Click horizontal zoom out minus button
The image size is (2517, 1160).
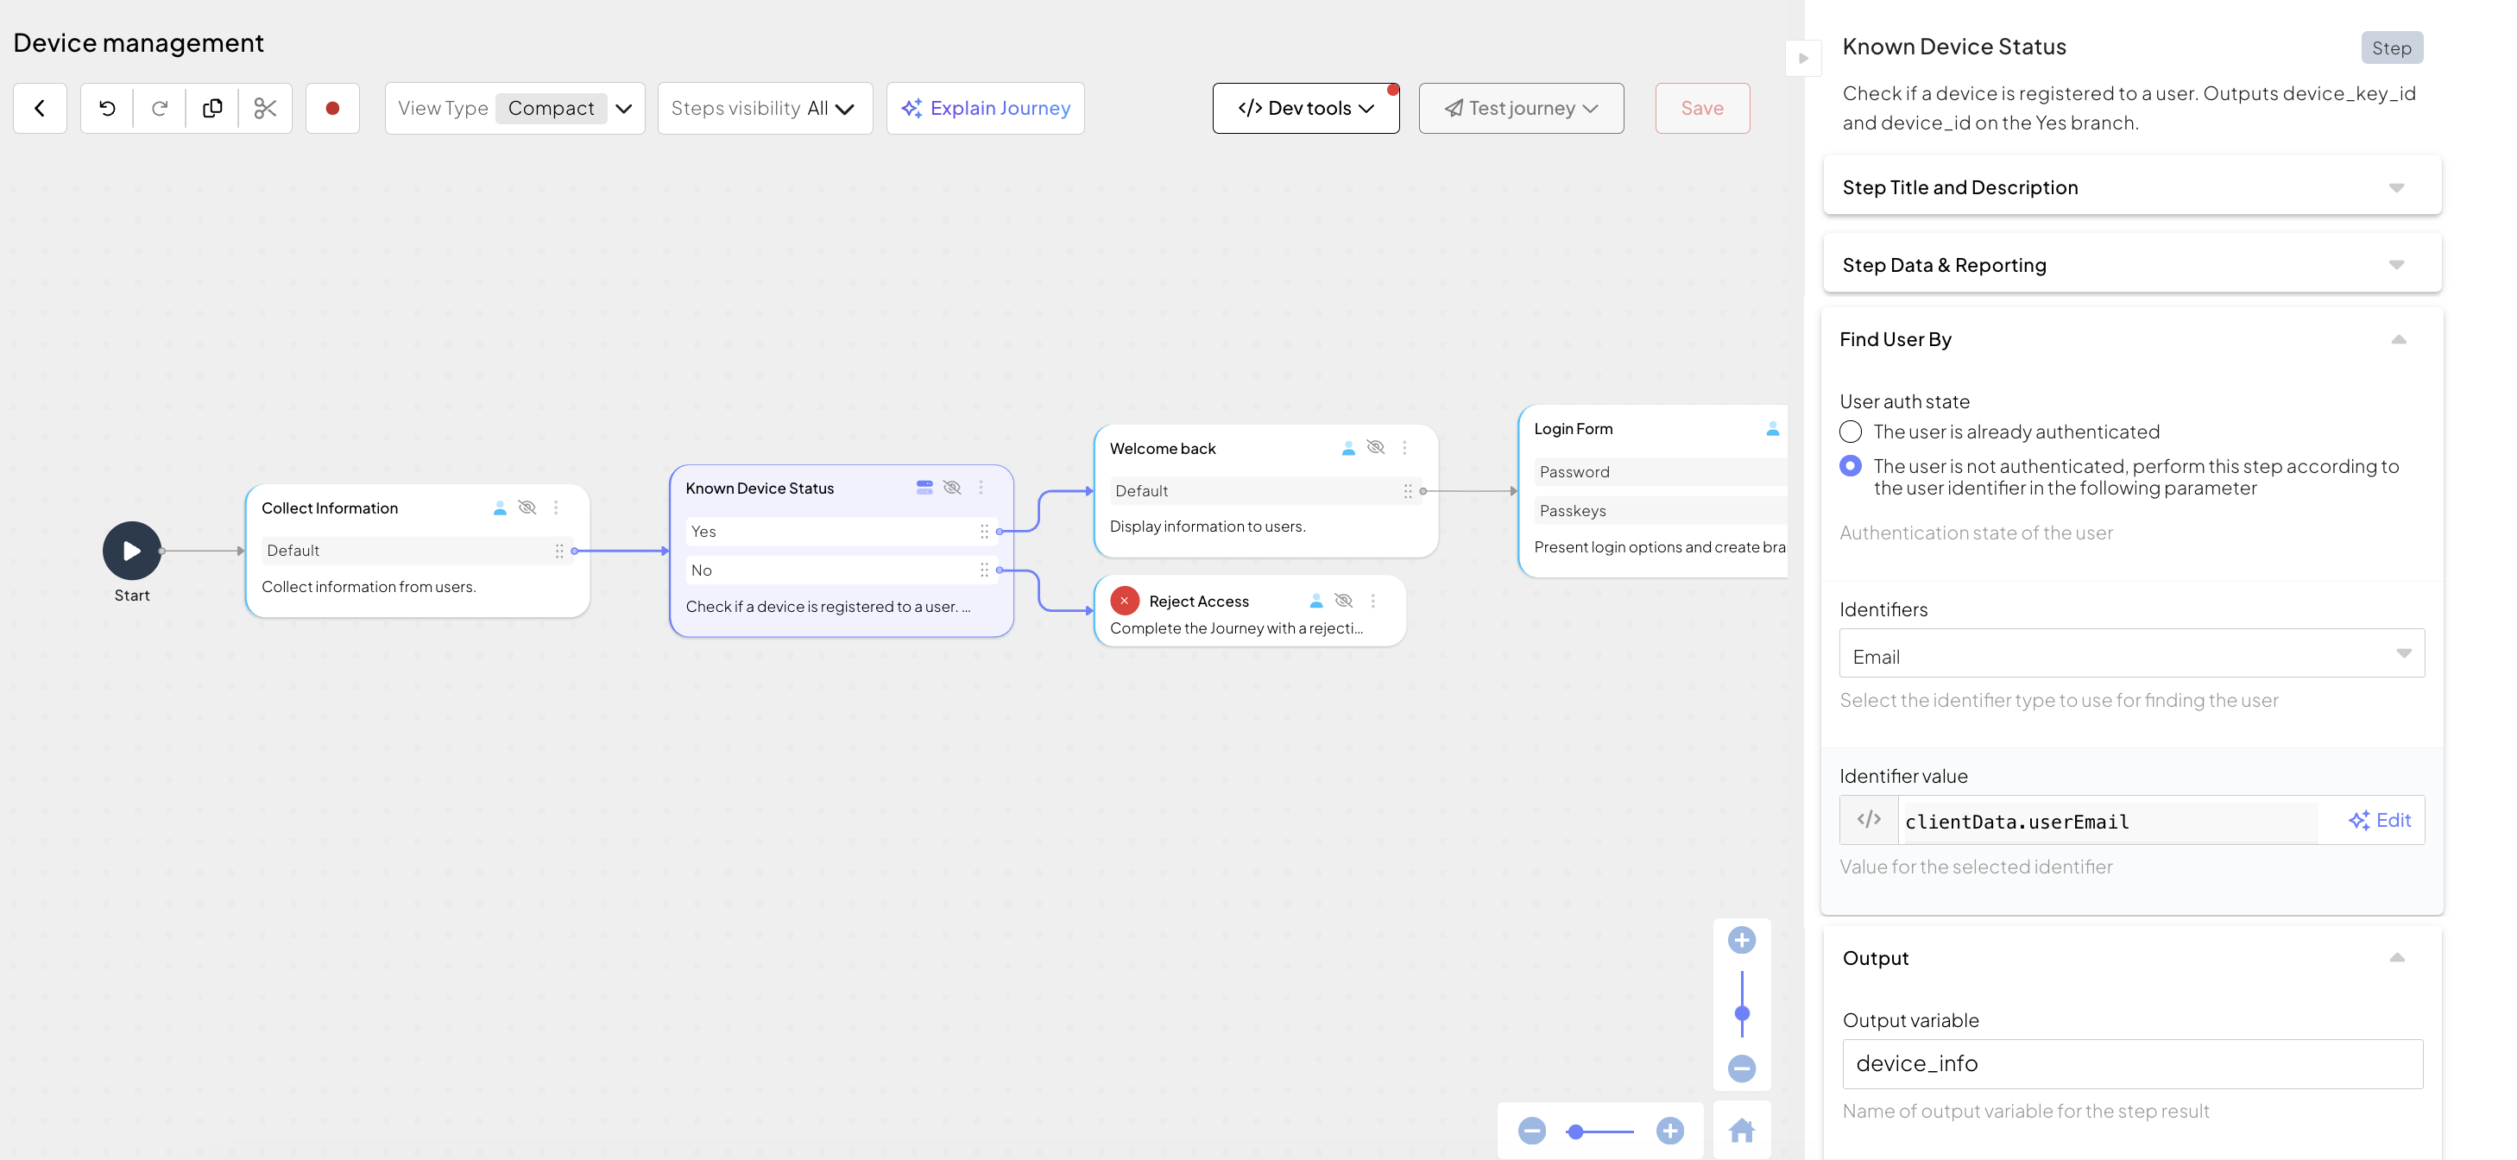coord(1532,1131)
